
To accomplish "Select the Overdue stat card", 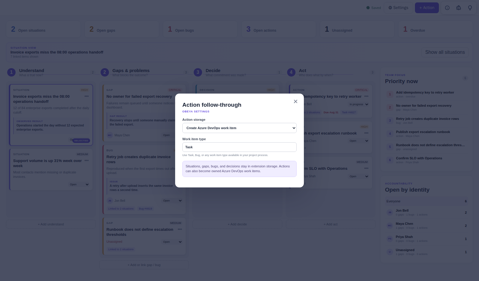I will click(x=436, y=29).
